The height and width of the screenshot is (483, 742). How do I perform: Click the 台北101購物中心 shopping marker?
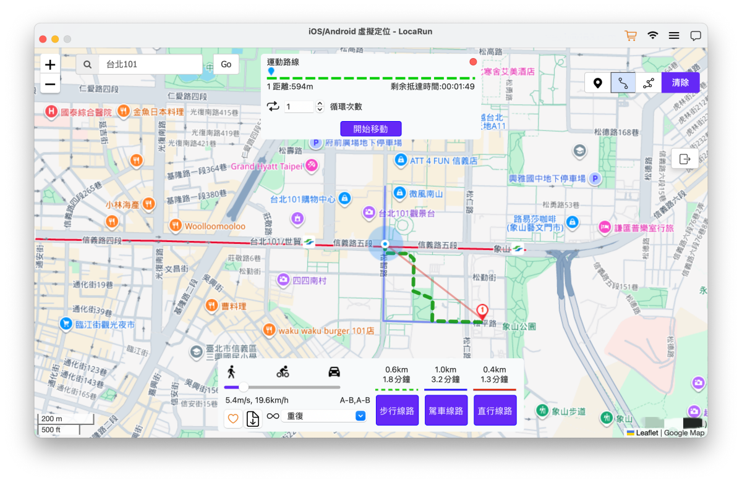[x=344, y=198]
